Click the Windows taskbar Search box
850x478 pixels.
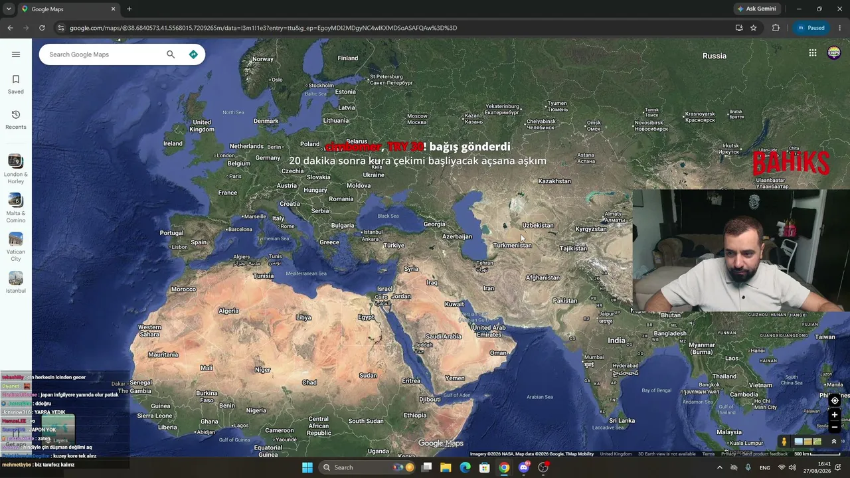(x=366, y=467)
